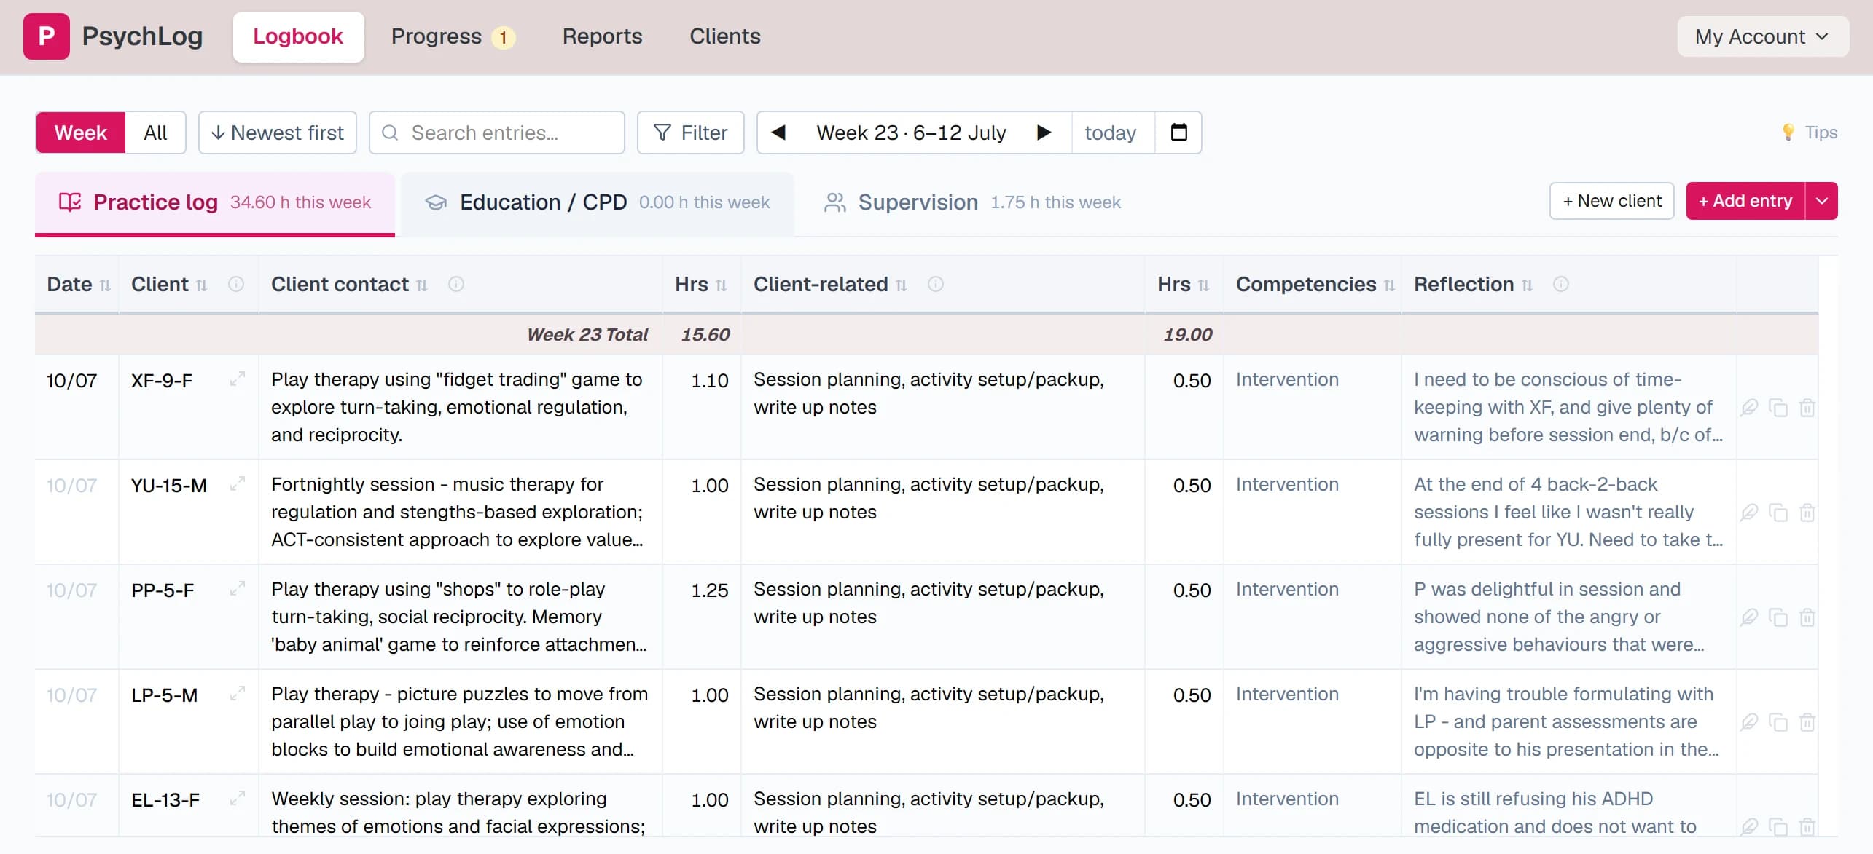The width and height of the screenshot is (1873, 854).
Task: Select the Practice log tab
Action: pyautogui.click(x=215, y=202)
